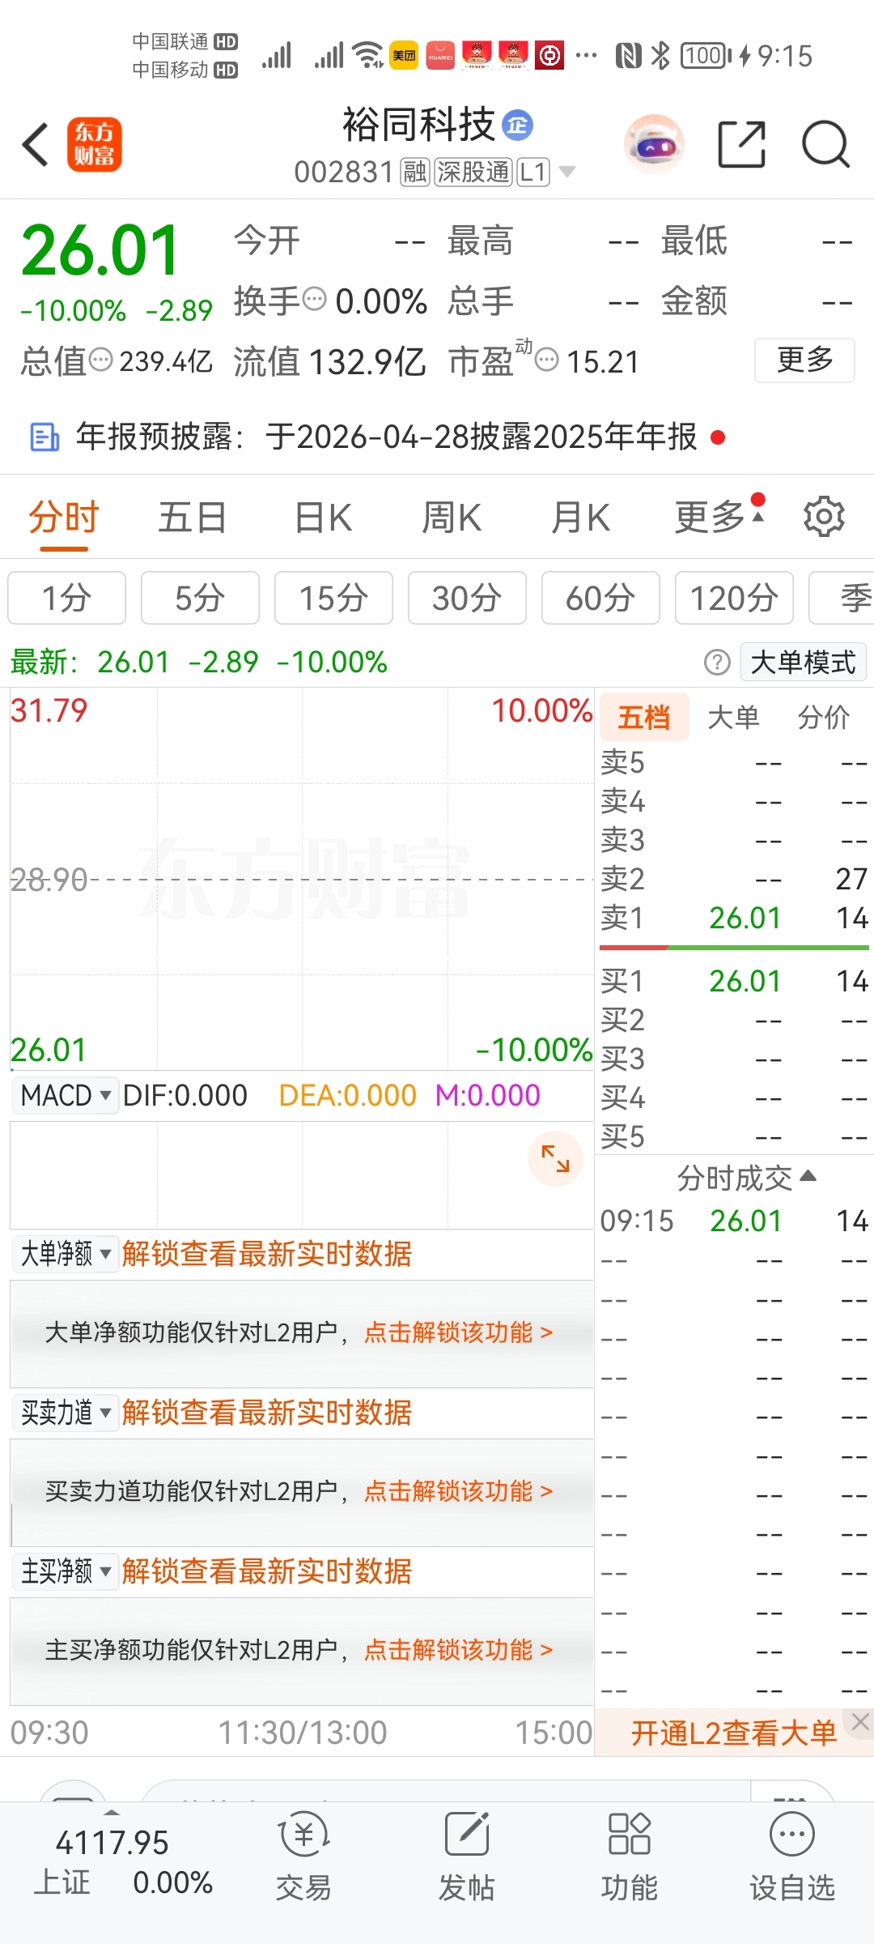Screen dimensions: 874x1944
Task: Open 功能 functions icon
Action: click(629, 1855)
